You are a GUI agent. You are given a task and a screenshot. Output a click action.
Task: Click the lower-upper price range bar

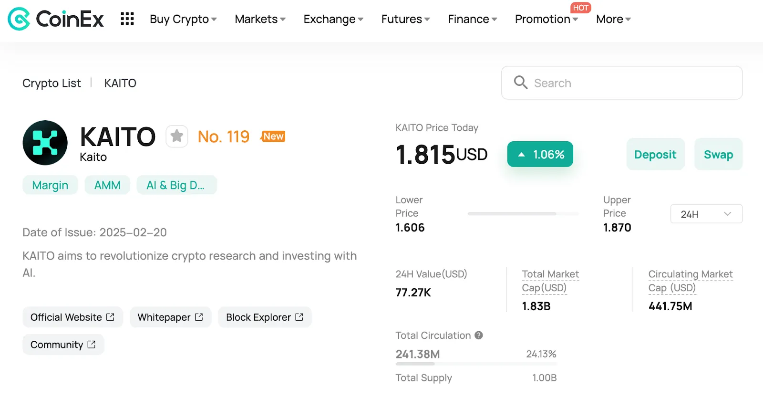(x=523, y=214)
